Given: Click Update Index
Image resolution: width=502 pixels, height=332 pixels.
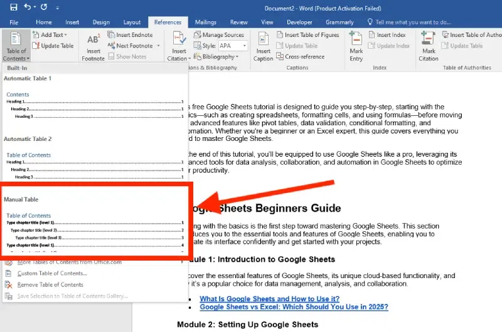Looking at the screenshot, I should [x=389, y=46].
